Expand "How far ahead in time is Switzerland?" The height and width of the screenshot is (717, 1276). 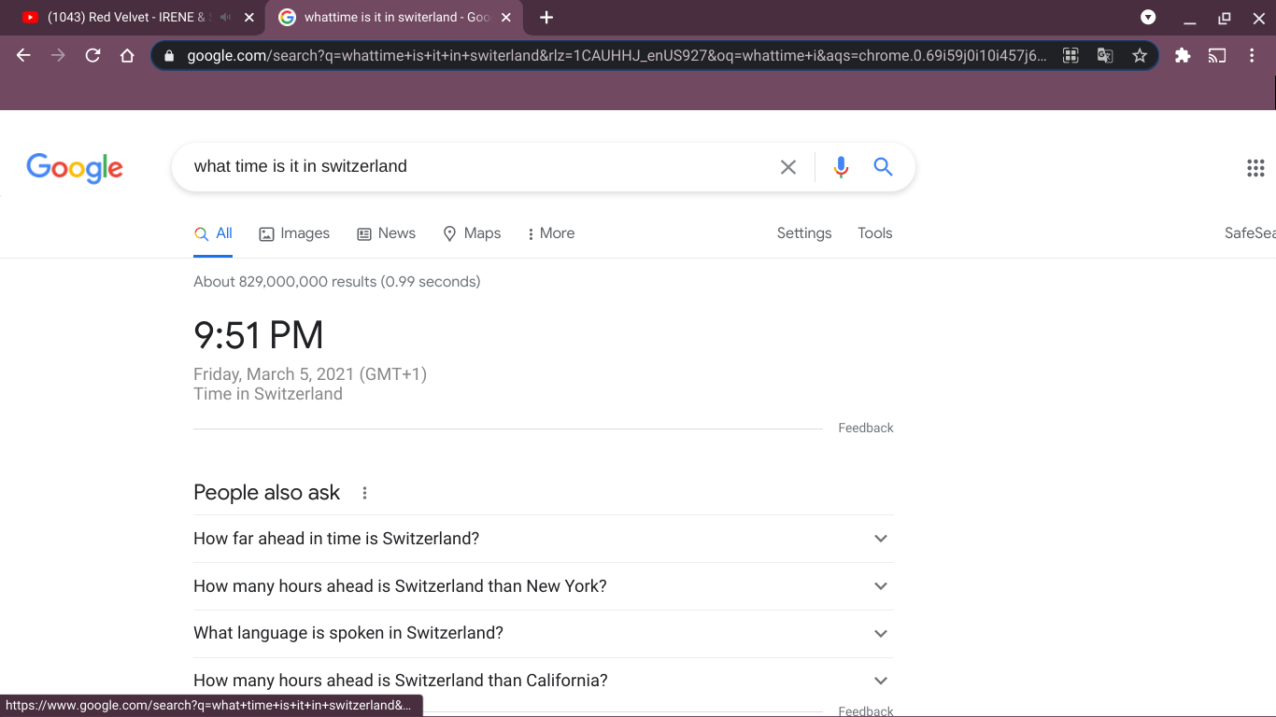544,539
